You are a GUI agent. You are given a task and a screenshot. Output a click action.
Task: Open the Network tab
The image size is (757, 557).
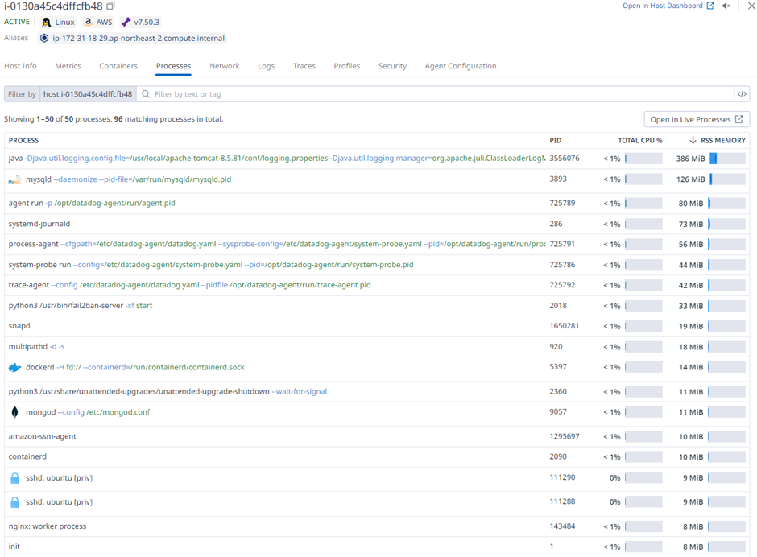coord(225,66)
